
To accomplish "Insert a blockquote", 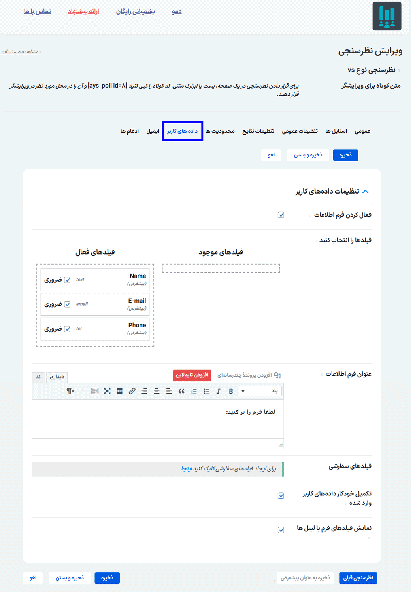I will pyautogui.click(x=181, y=391).
